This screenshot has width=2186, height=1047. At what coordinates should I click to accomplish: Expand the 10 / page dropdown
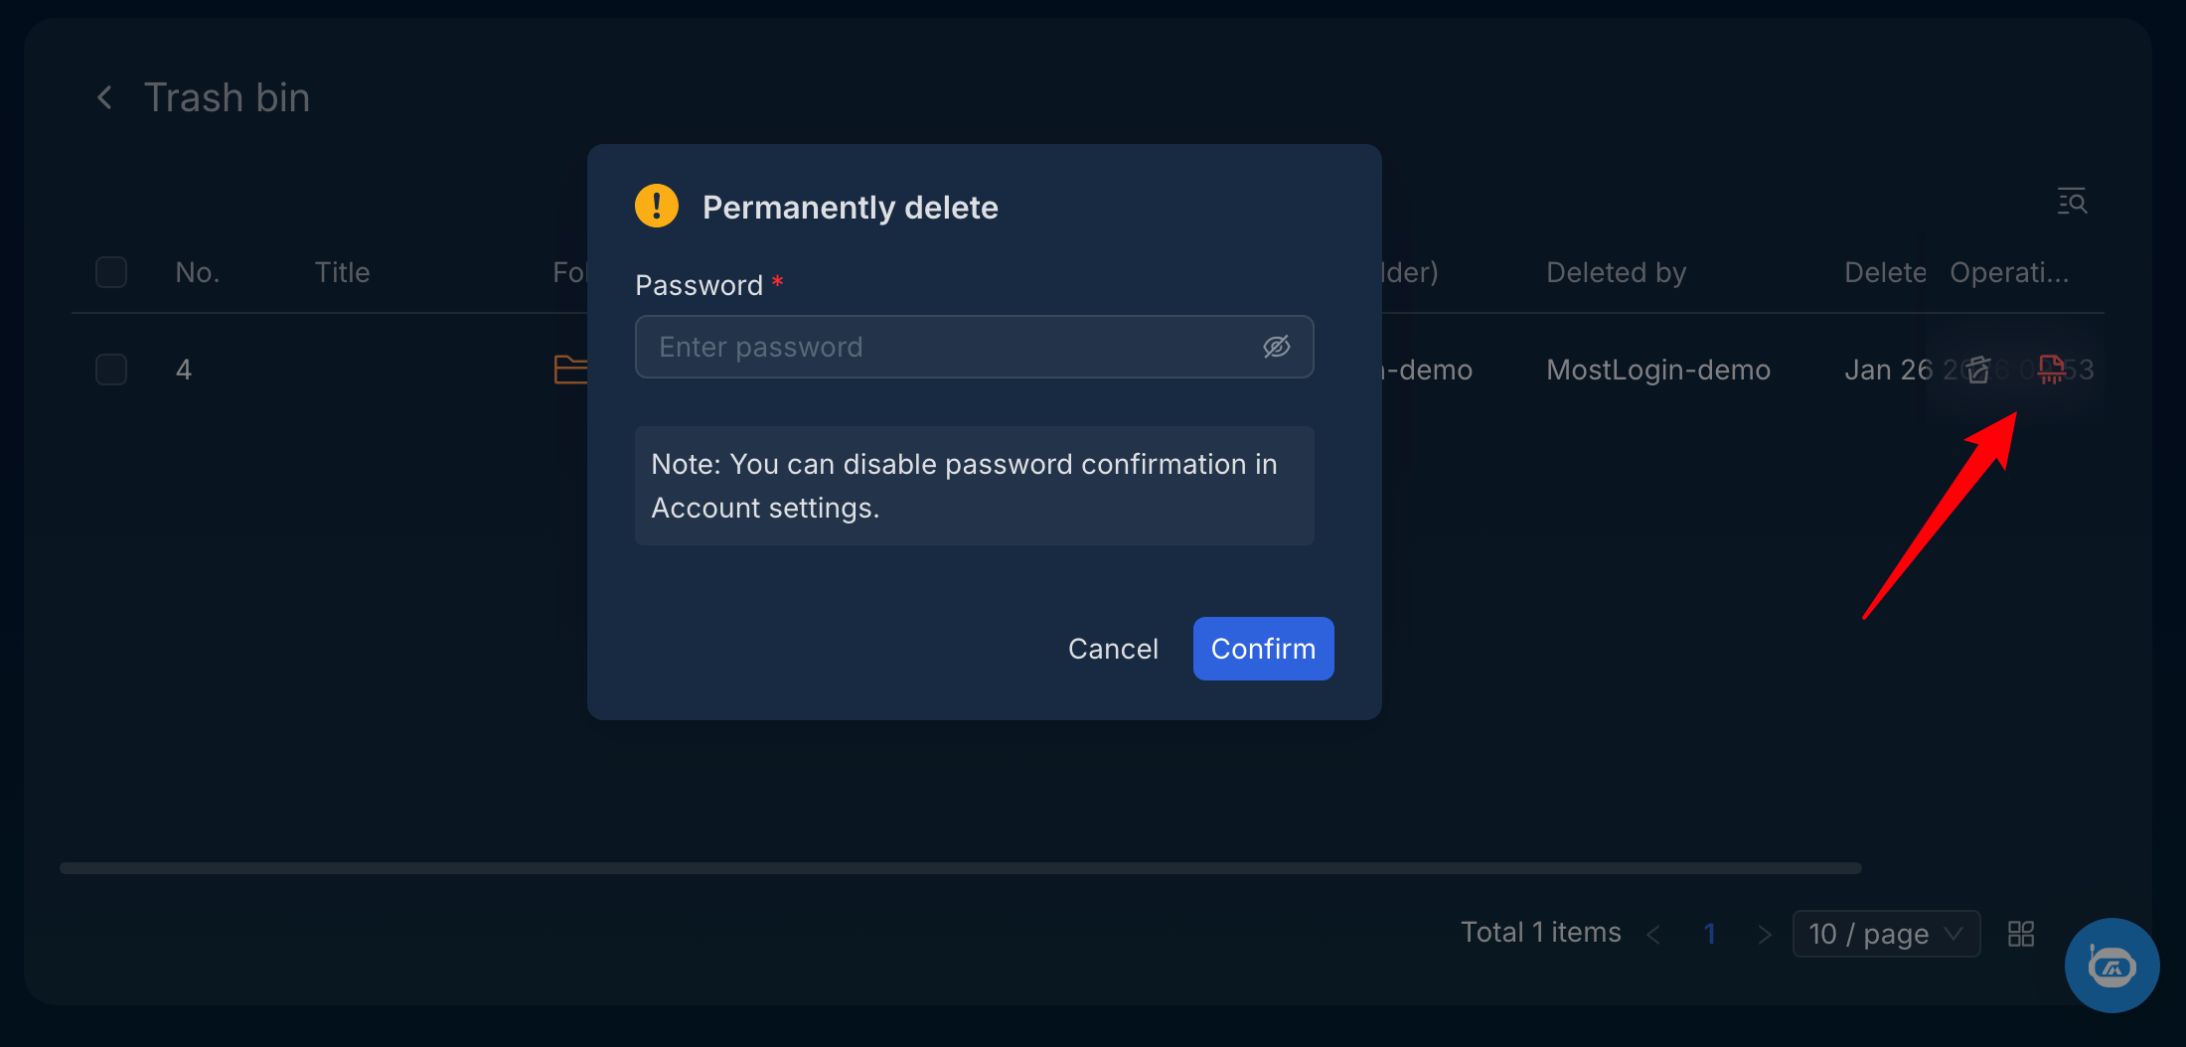tap(1886, 934)
